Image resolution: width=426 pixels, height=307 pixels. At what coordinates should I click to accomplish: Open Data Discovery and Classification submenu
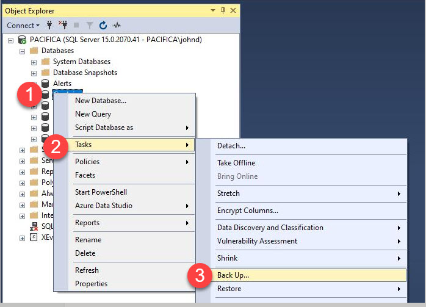309,228
